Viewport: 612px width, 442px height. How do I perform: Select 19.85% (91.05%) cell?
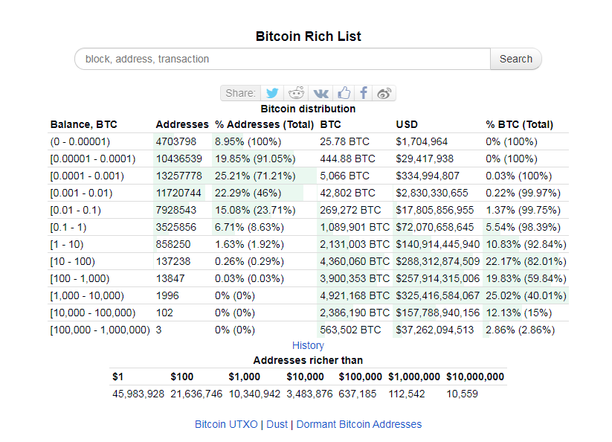tap(255, 159)
